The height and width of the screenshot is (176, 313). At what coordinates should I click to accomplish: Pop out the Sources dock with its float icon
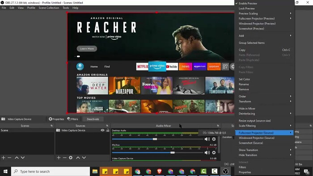107,126
